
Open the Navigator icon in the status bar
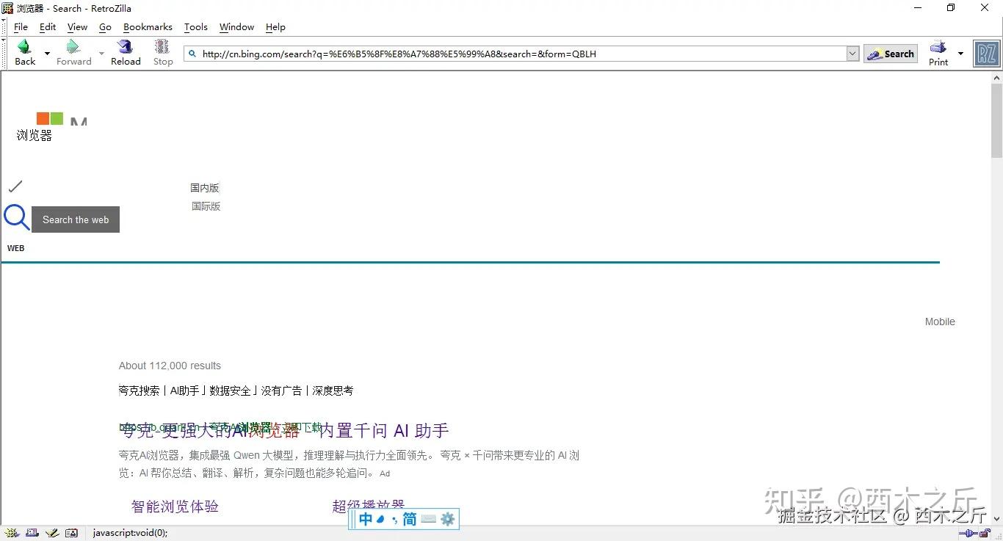coord(11,533)
